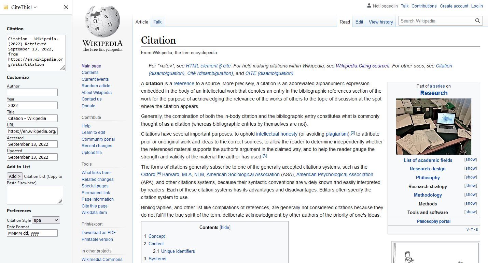Close the CiteThis! sidebar panel
Viewport: 488px width, 263px height.
tap(66, 7)
